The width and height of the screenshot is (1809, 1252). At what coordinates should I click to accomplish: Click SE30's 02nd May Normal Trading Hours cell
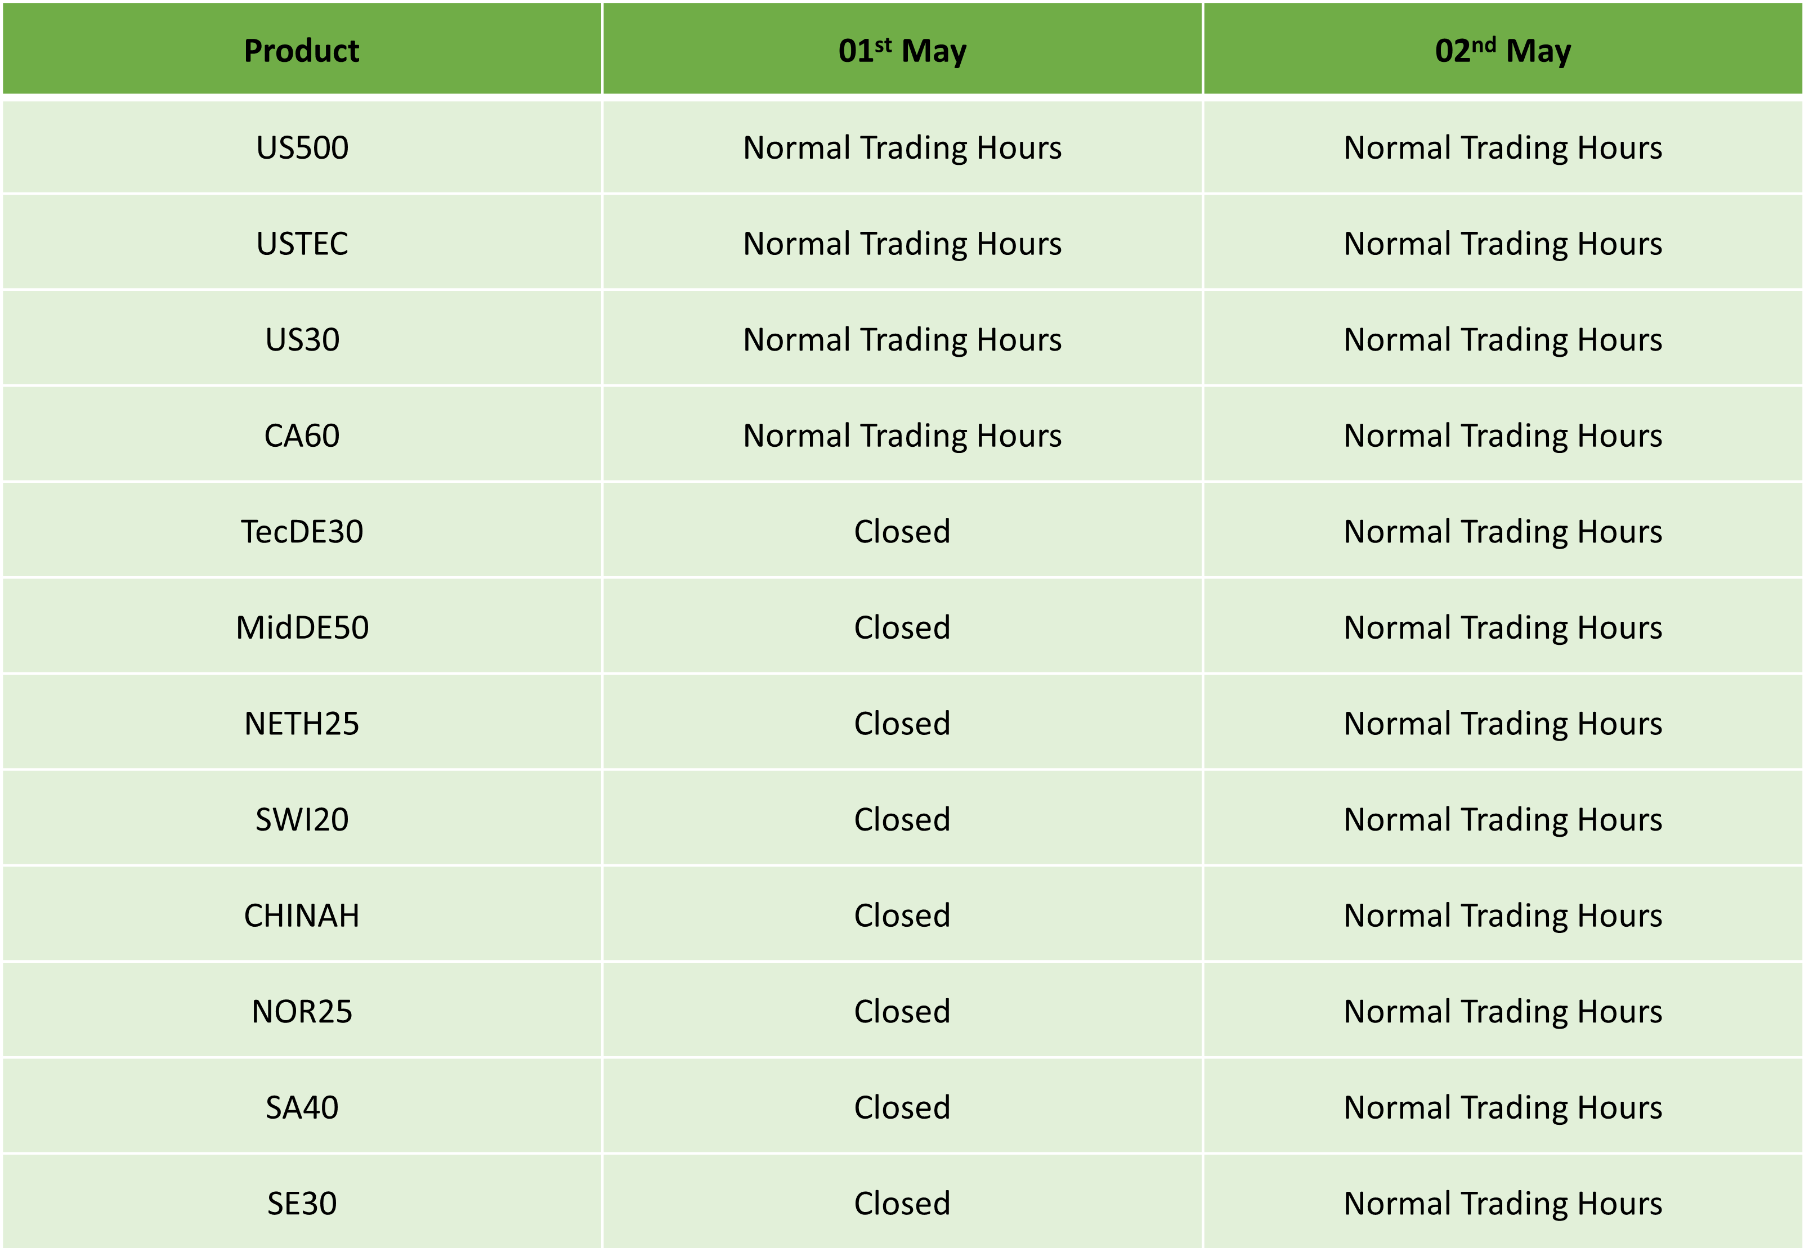pos(1503,1204)
